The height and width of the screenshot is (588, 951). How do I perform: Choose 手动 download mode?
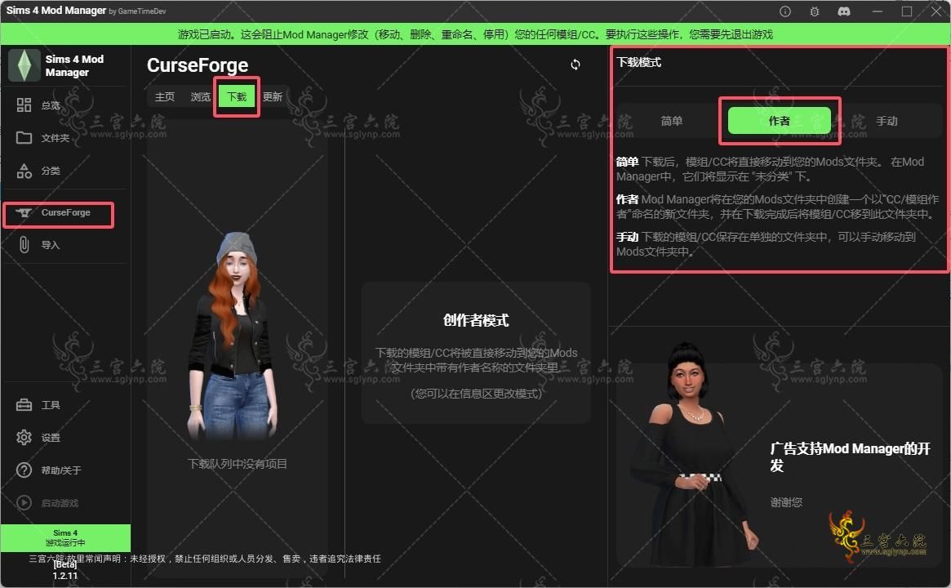coord(887,122)
